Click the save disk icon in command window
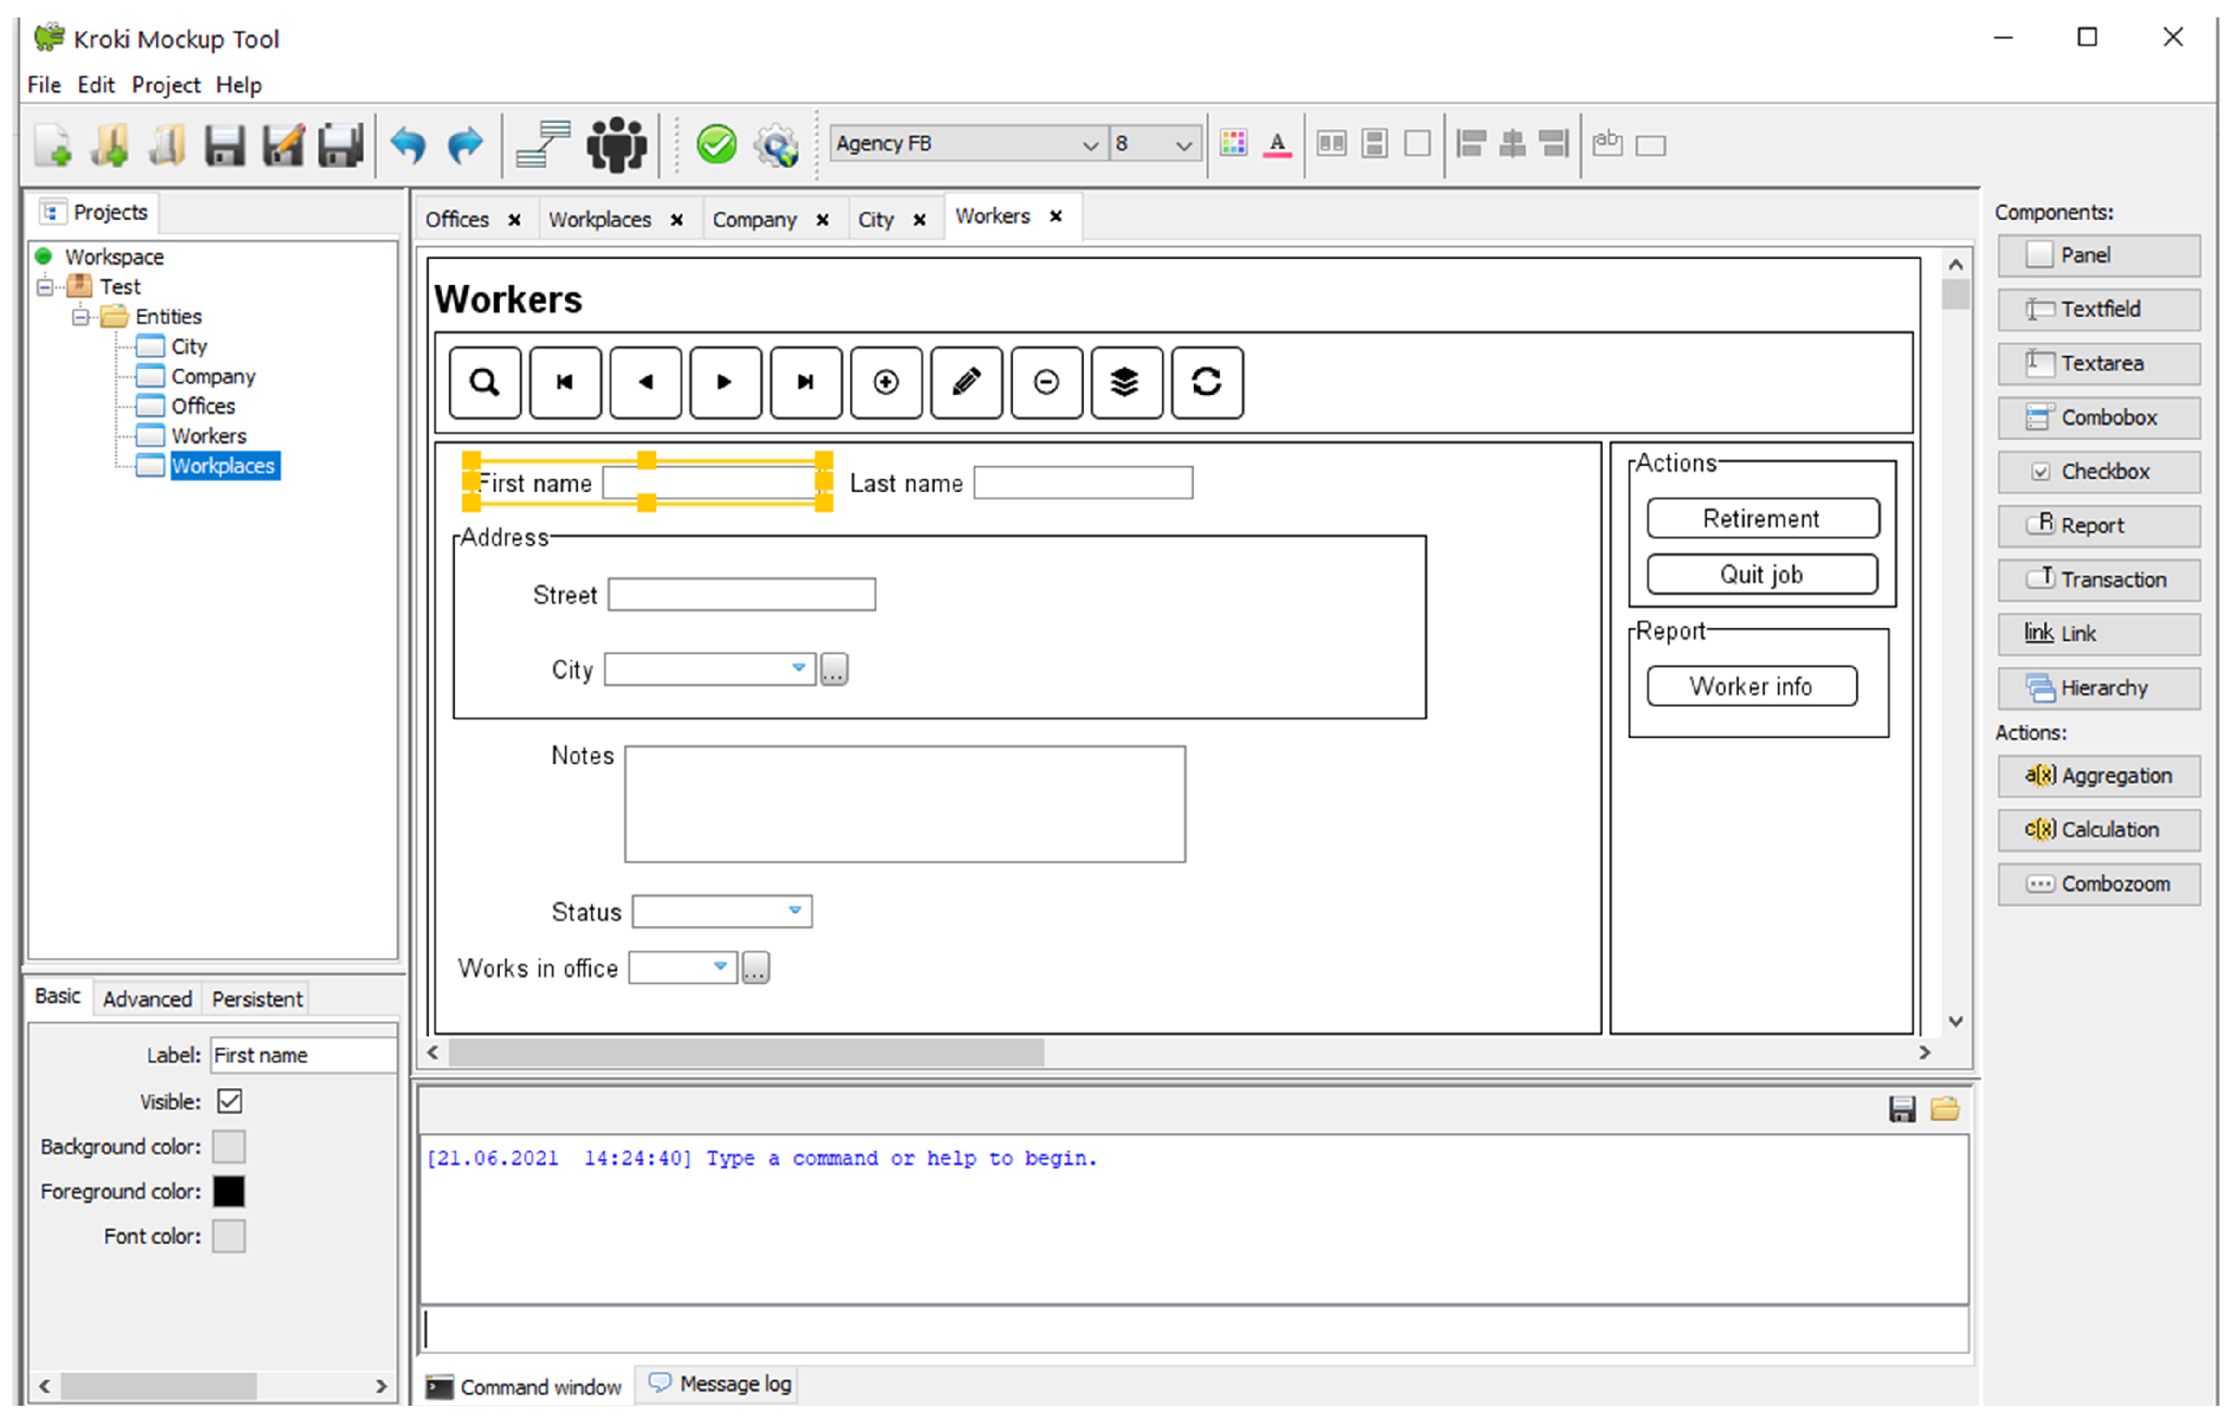This screenshot has width=2233, height=1421. pos(1902,1110)
